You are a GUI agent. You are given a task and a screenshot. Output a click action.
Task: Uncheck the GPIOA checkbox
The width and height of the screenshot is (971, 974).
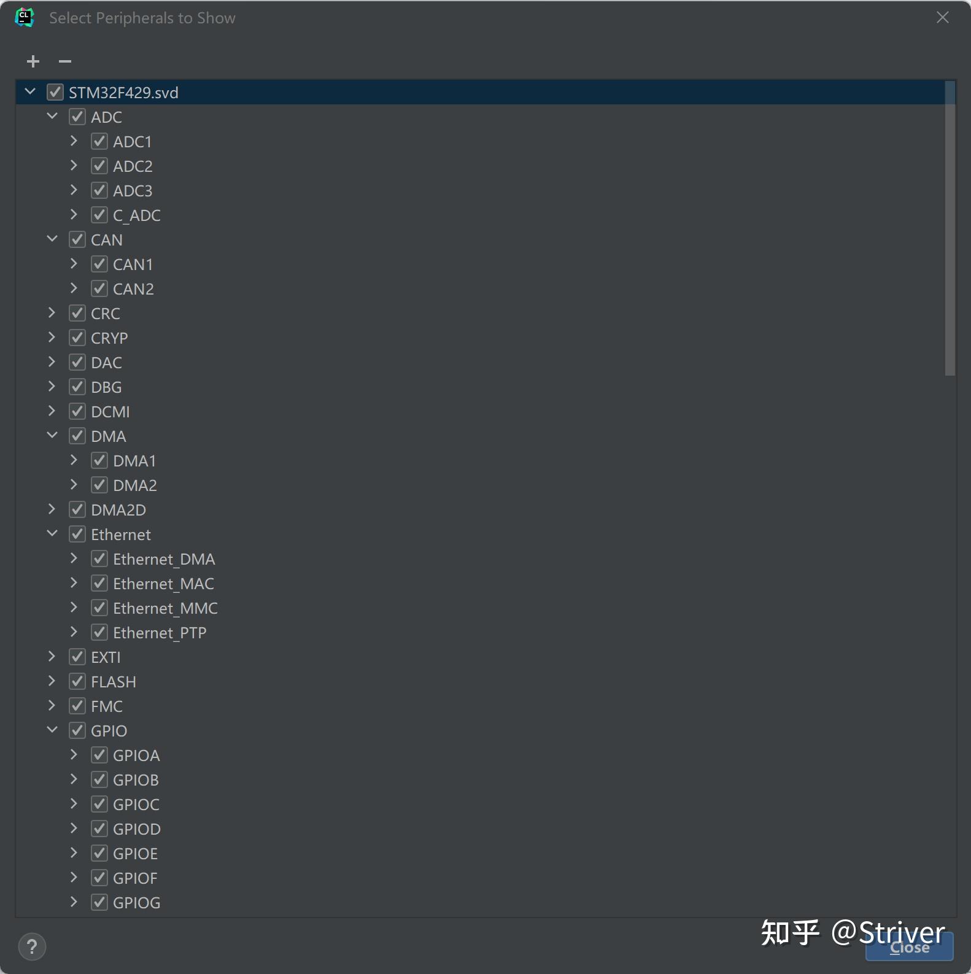99,755
